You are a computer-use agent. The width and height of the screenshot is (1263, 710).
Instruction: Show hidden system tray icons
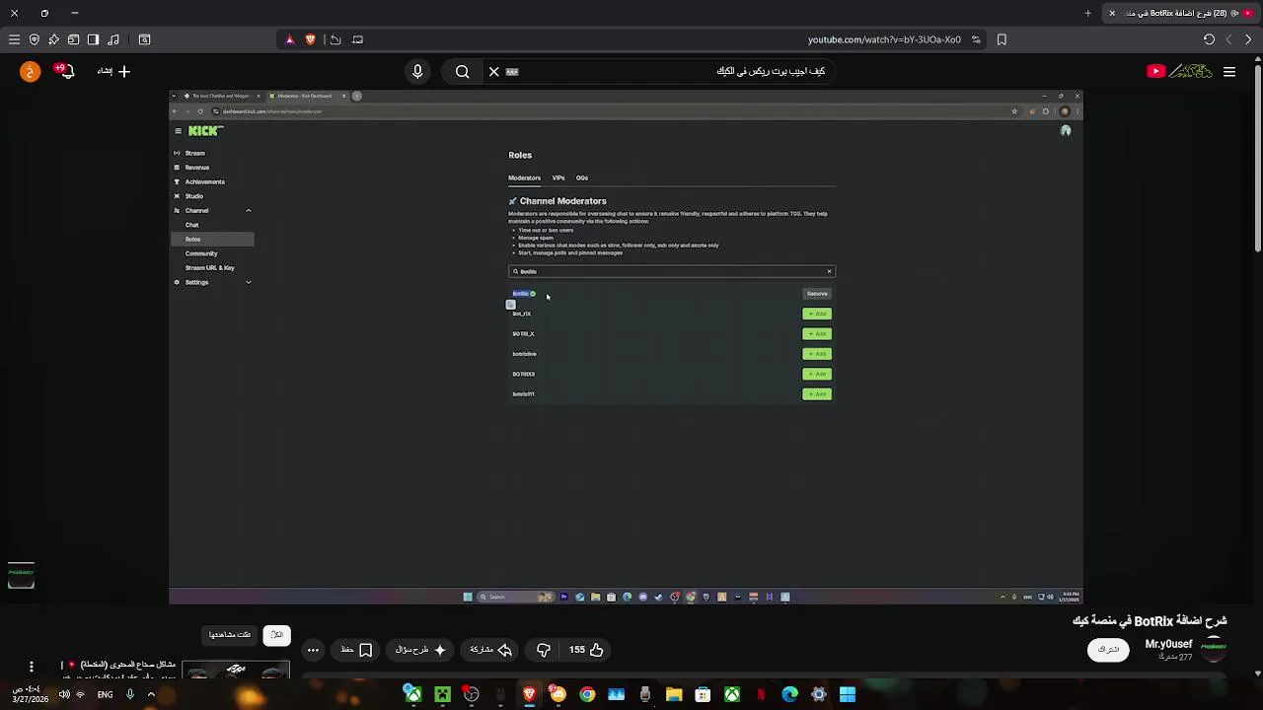(x=151, y=695)
